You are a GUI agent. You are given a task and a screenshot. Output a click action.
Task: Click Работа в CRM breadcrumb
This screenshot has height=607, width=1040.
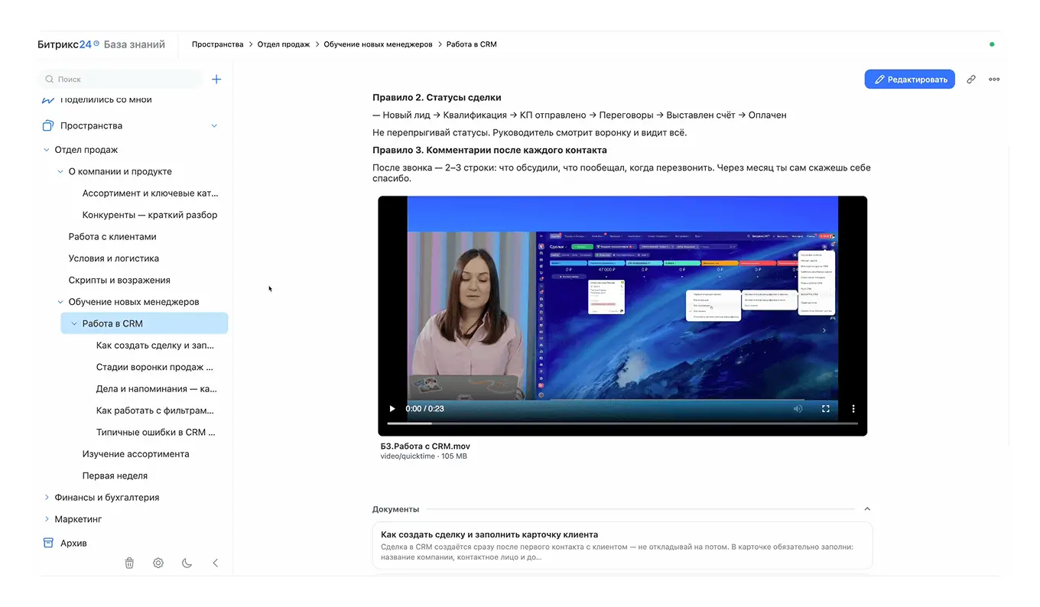coord(472,44)
